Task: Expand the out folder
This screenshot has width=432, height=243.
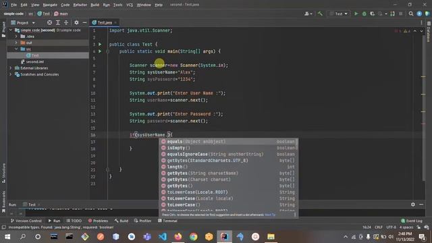Action: (16, 43)
